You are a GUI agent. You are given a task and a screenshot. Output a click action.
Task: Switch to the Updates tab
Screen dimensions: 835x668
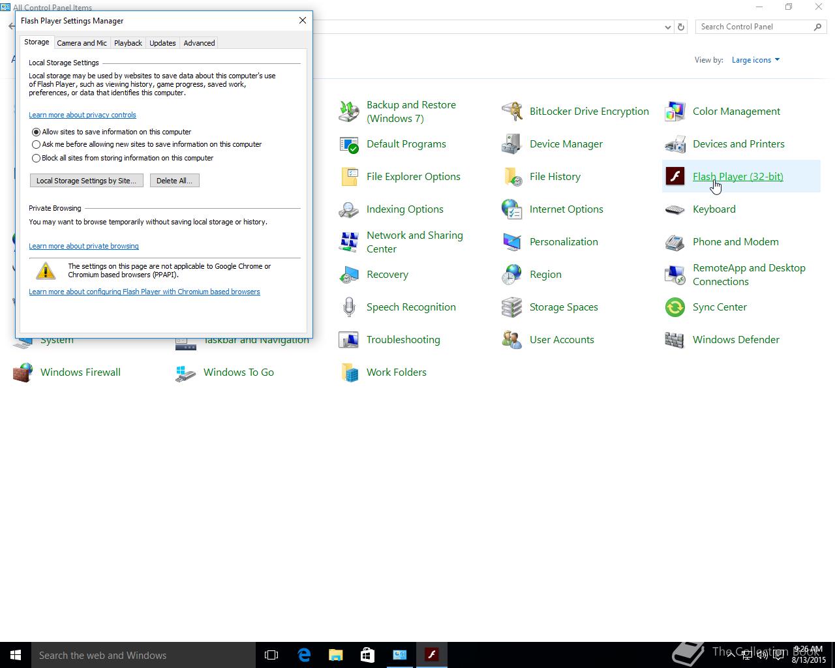pyautogui.click(x=162, y=43)
